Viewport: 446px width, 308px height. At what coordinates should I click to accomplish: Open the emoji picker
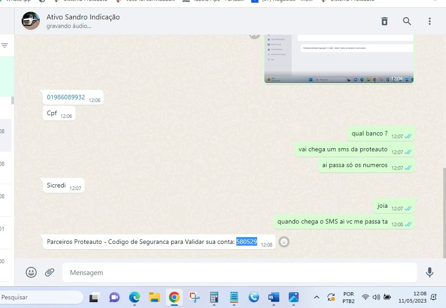[x=31, y=272]
